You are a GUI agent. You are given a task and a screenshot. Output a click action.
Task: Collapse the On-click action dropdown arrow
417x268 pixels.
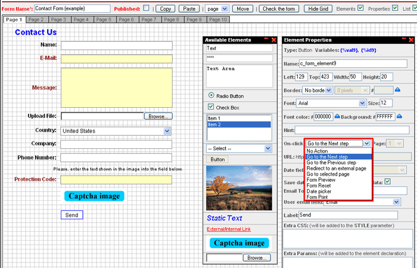(x=367, y=144)
